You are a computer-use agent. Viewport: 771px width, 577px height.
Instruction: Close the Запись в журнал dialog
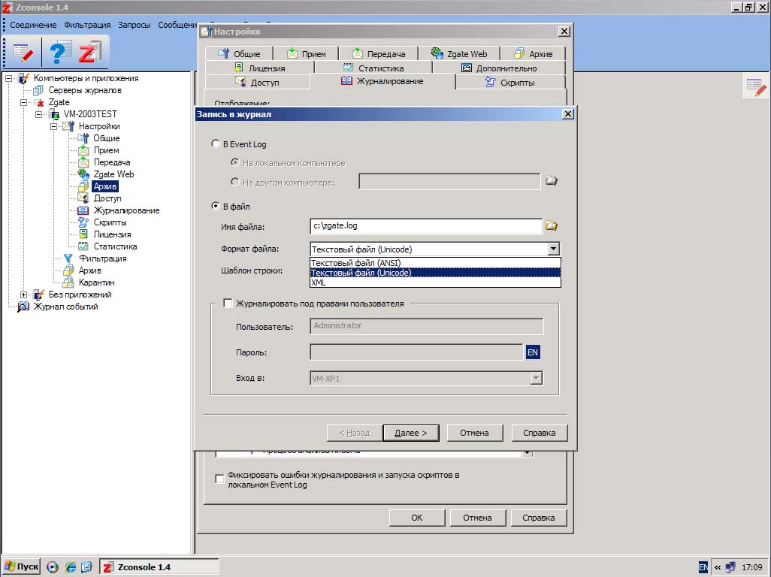click(x=568, y=114)
